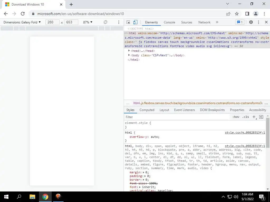Image resolution: width=270 pixels, height=202 pixels.
Task: Switch to the Console tab
Action: tap(170, 22)
